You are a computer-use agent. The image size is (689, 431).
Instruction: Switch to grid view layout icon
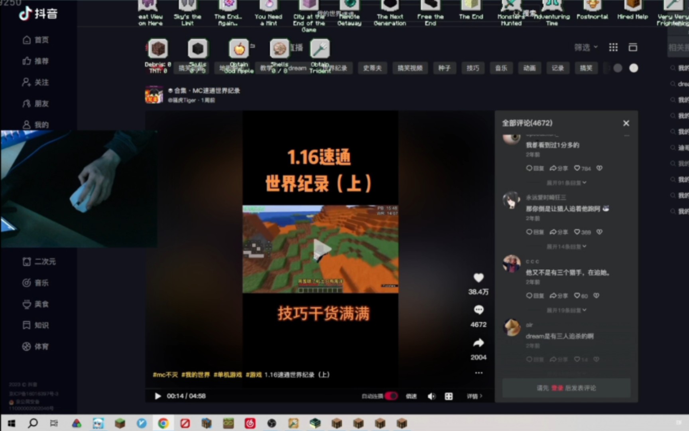(x=613, y=47)
